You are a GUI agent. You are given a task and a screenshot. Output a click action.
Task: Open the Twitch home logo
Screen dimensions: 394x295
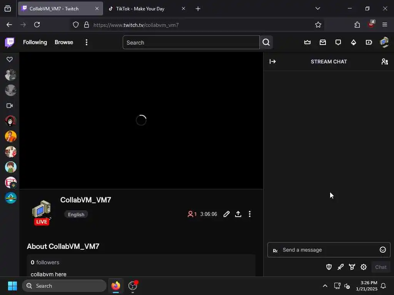tap(10, 42)
